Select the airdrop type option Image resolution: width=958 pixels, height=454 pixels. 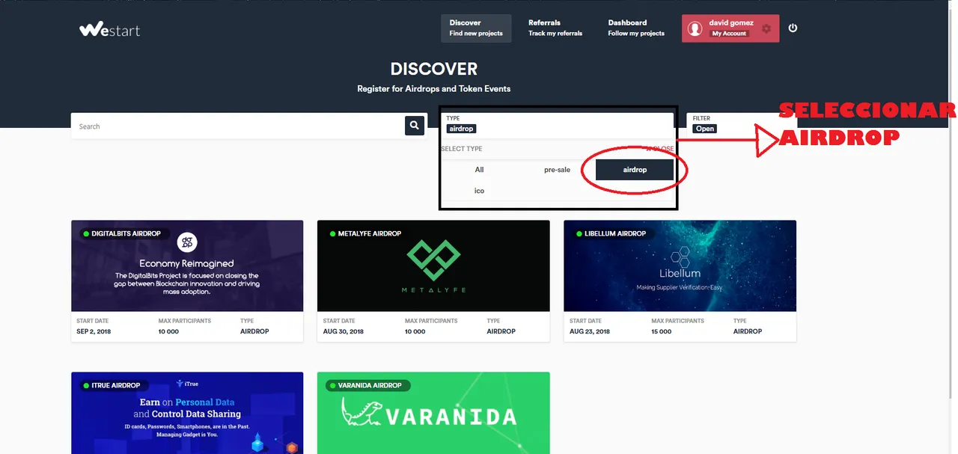(635, 170)
